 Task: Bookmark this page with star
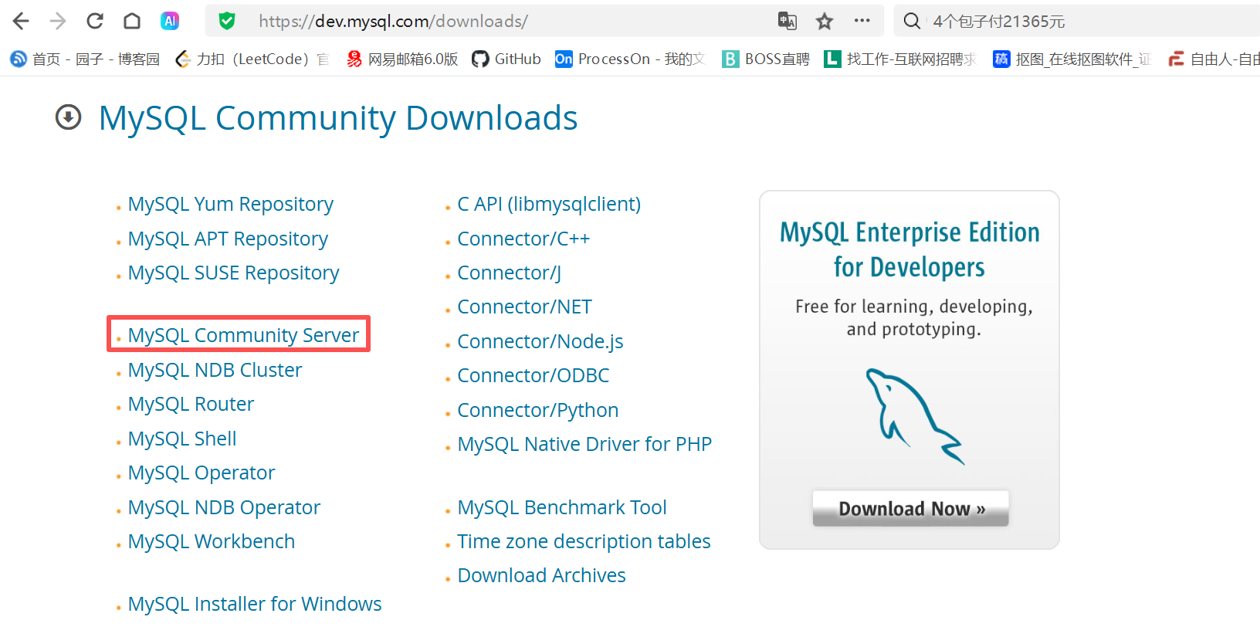pyautogui.click(x=825, y=21)
